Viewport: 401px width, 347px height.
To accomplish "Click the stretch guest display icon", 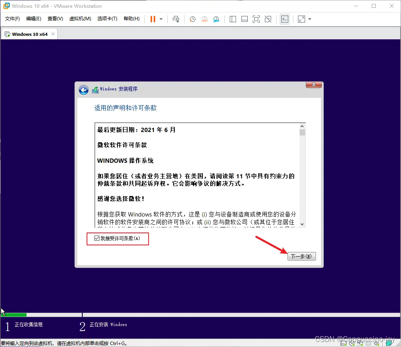I will 302,19.
